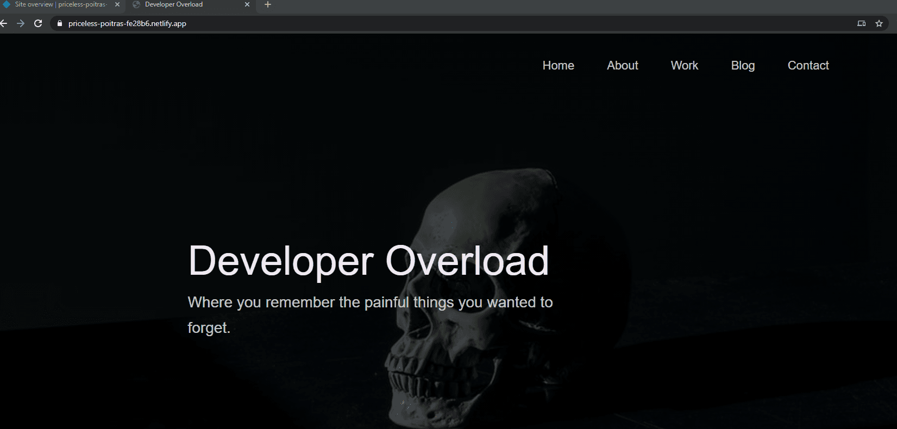
Task: Click the Netlify favicon on the first tab
Action: tap(7, 4)
